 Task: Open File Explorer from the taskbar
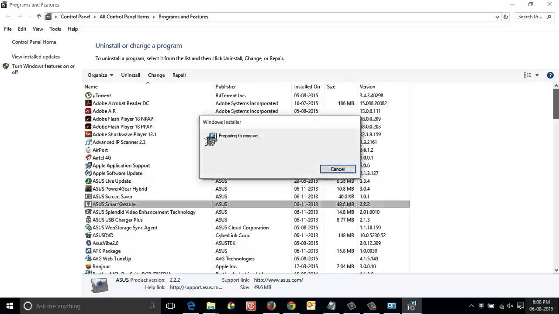pyautogui.click(x=211, y=306)
